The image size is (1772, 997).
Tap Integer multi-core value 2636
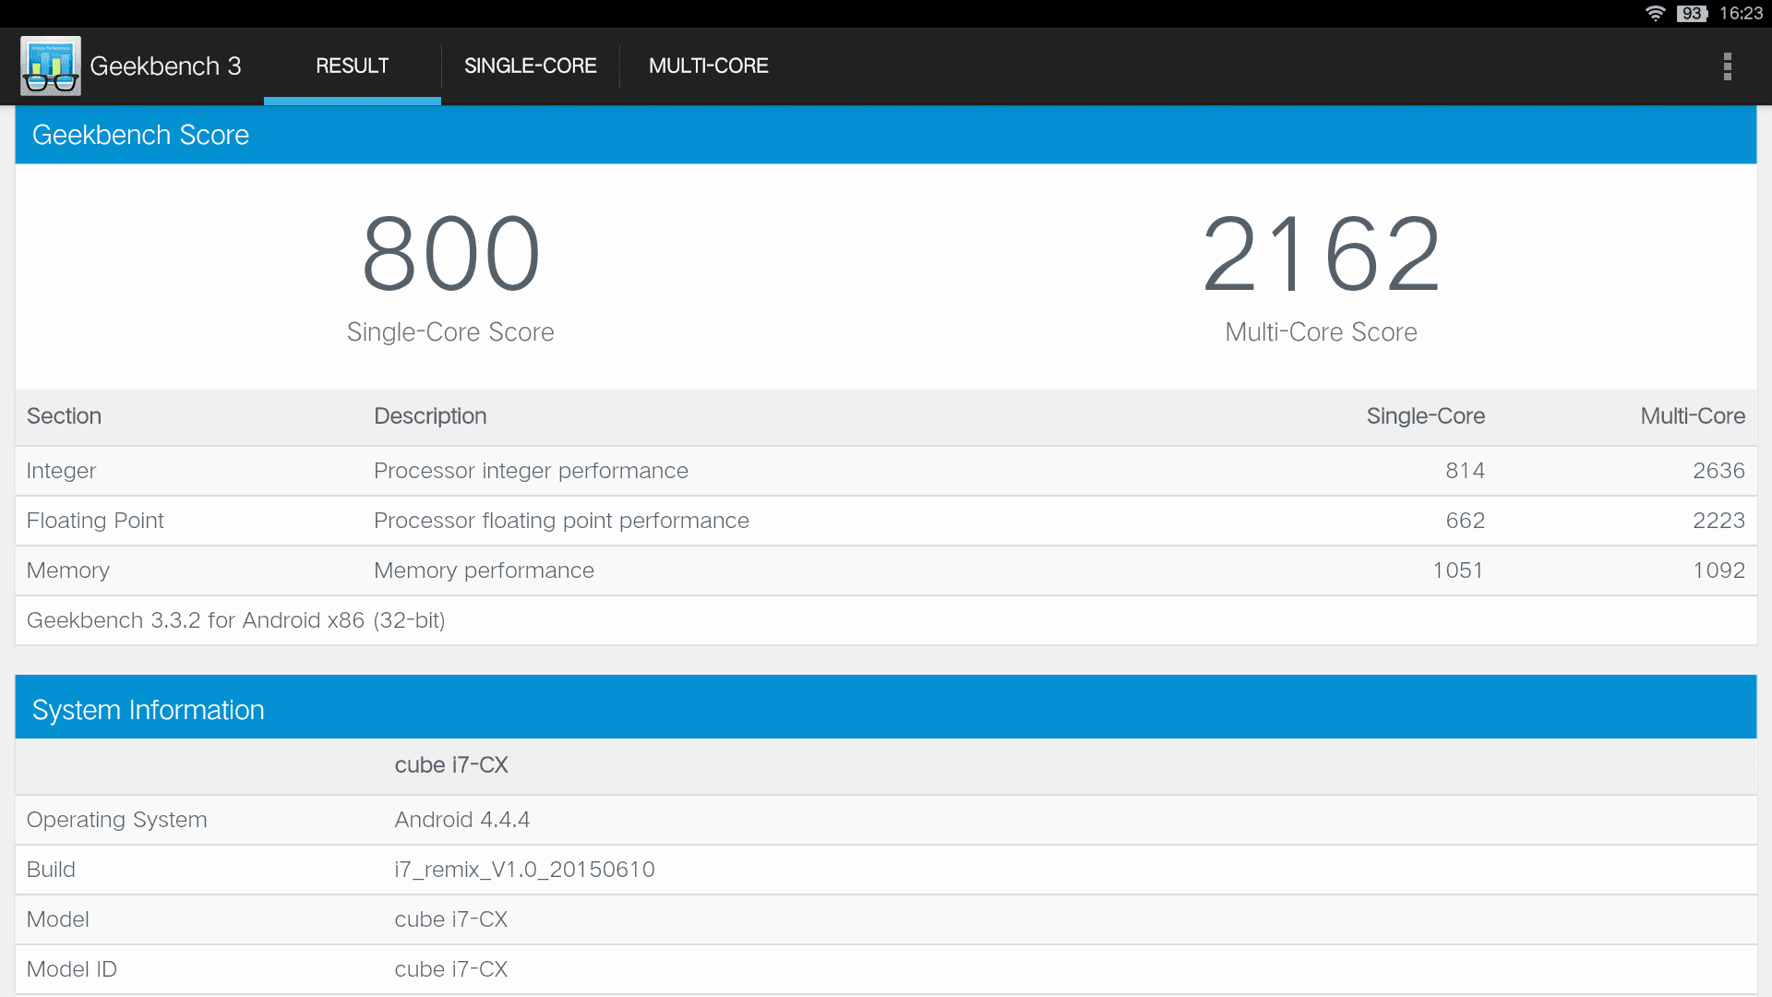click(x=1718, y=471)
